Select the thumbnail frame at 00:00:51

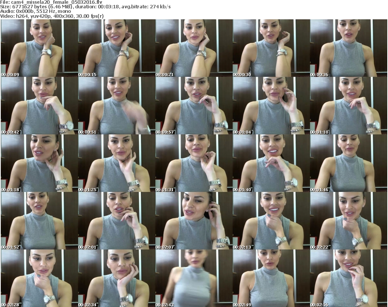[x=117, y=106]
